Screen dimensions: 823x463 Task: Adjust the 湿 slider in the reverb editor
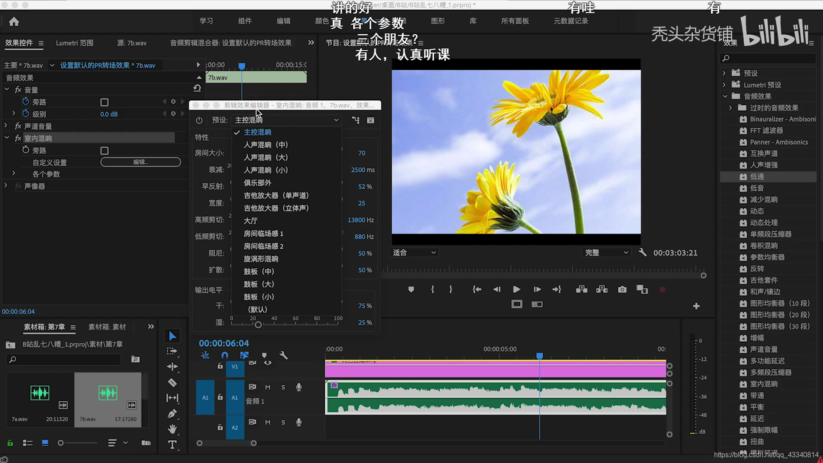(x=258, y=325)
